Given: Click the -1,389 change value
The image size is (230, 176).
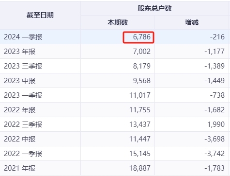Looking at the screenshot, I should point(215,66).
